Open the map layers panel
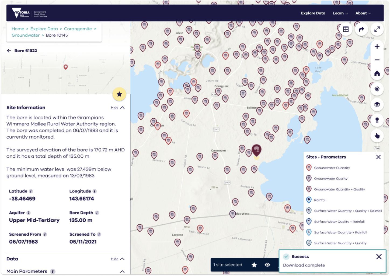Screen dimensions: 390x276 377,105
